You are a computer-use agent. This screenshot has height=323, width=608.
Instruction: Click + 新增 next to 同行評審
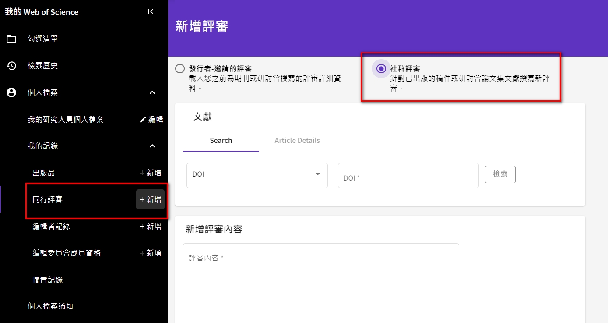pyautogui.click(x=151, y=199)
